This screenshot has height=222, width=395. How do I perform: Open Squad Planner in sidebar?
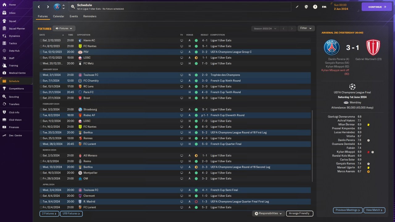click(17, 29)
